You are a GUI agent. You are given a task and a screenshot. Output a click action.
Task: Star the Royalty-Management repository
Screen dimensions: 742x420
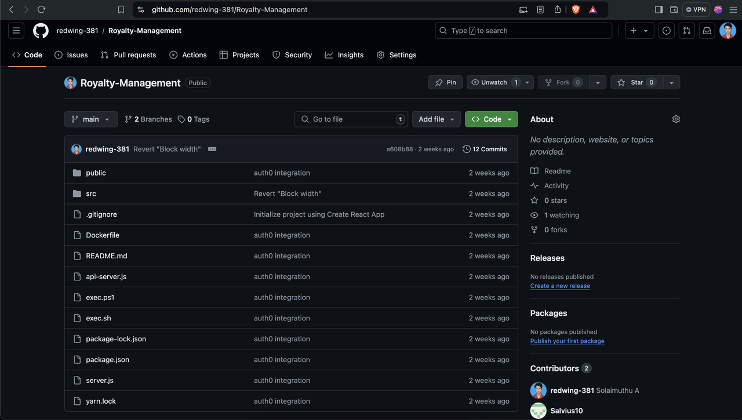[636, 82]
